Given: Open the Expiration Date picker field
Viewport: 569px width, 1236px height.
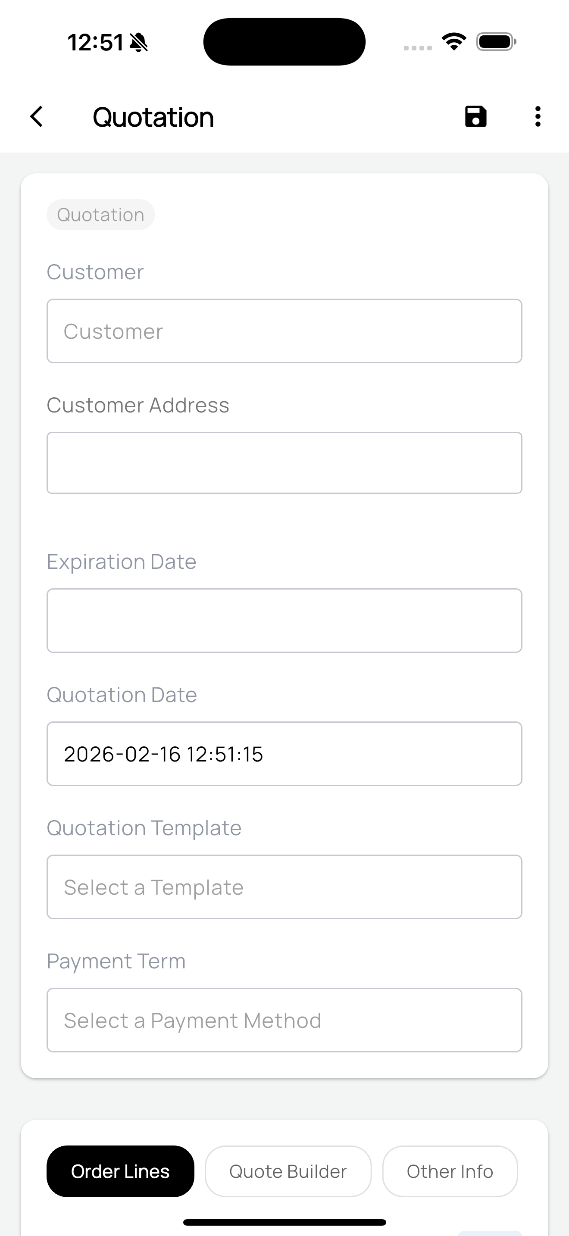Looking at the screenshot, I should 284,621.
